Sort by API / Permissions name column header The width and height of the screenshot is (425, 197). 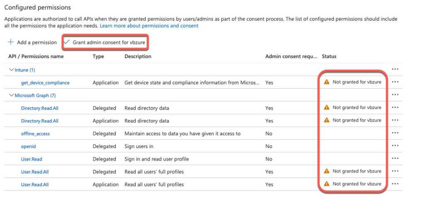[x=36, y=56]
